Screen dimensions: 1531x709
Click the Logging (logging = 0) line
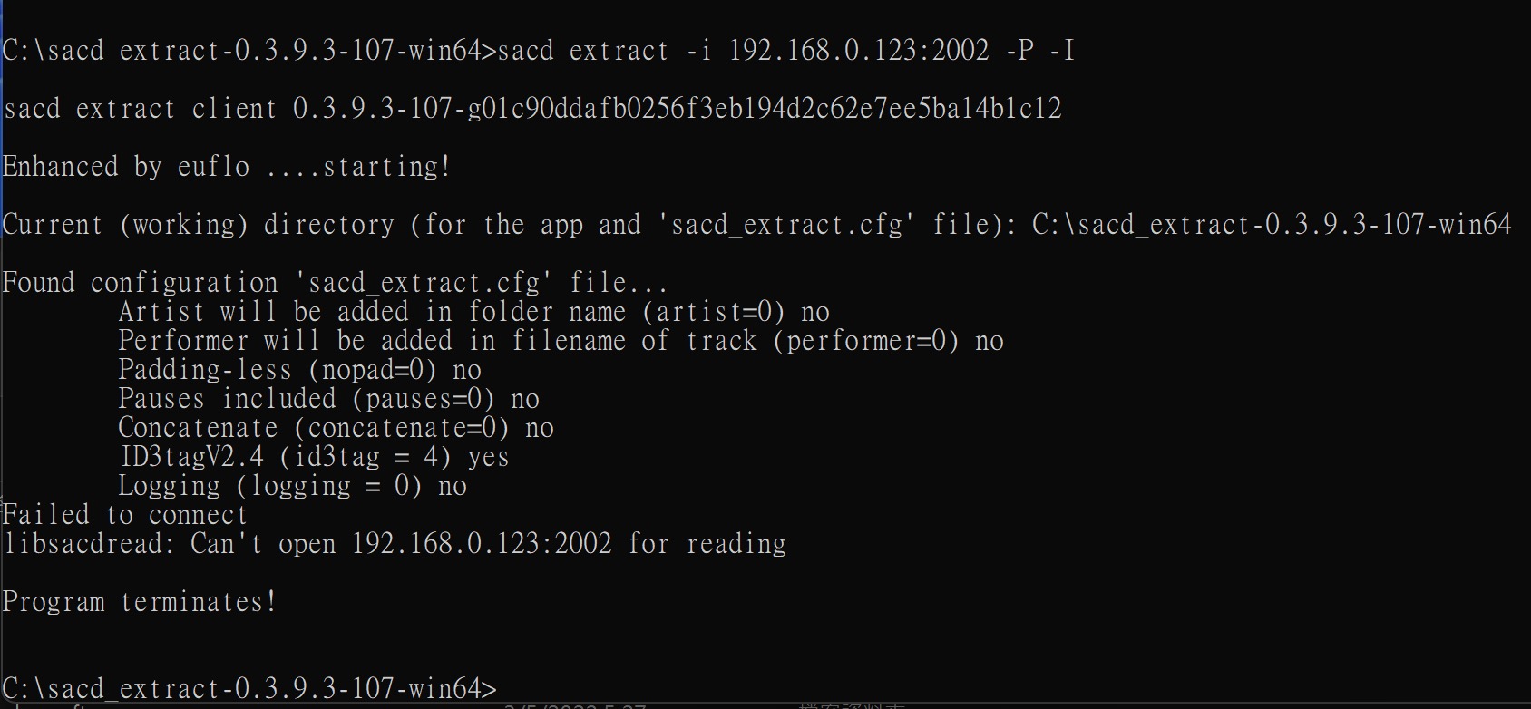tap(292, 486)
